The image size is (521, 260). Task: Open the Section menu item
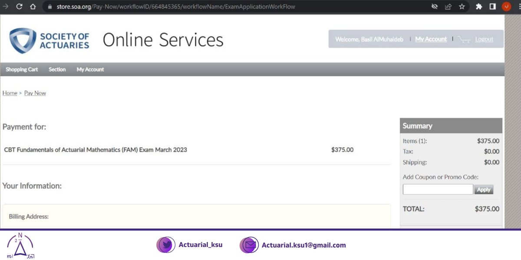tap(57, 69)
